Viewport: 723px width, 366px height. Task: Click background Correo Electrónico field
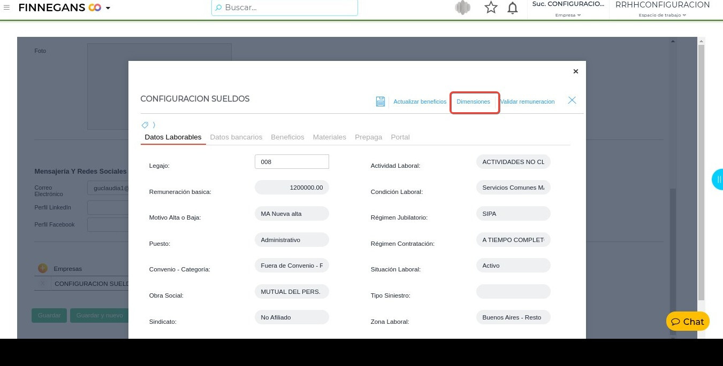tap(108, 189)
